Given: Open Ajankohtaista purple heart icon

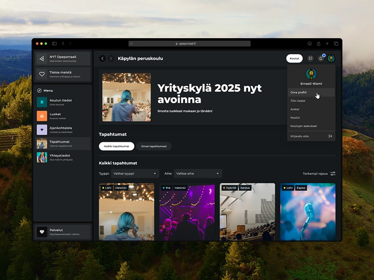Looking at the screenshot, I should click(42, 130).
